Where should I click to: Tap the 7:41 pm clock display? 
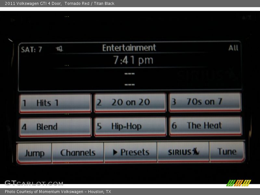coord(133,60)
